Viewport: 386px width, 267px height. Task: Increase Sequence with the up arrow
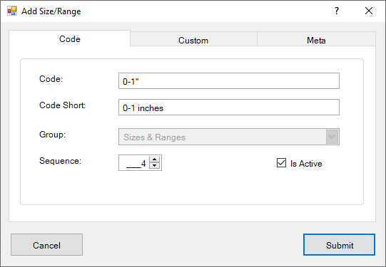click(155, 159)
